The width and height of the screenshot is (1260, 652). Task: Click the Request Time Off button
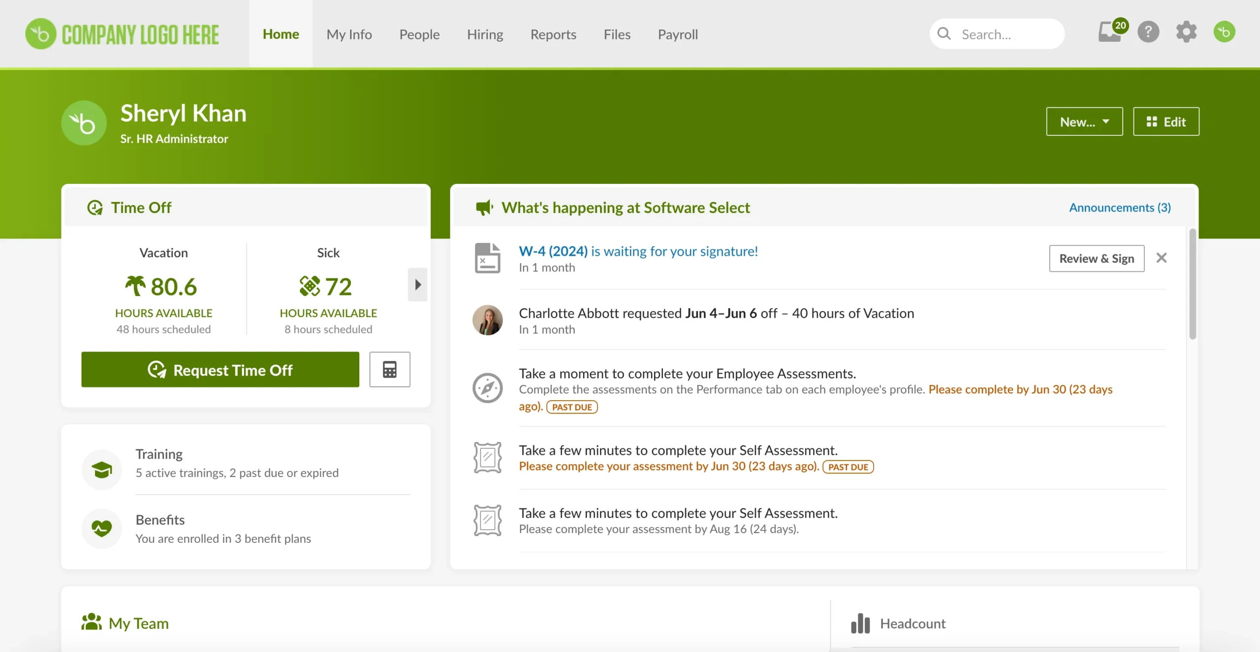[x=220, y=369]
